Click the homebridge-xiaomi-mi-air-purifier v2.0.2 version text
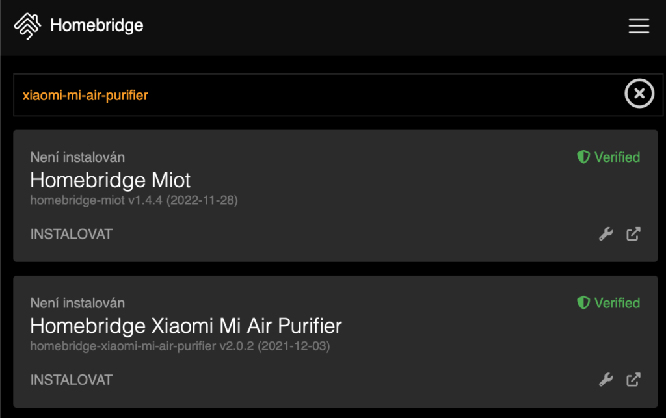 (x=180, y=346)
